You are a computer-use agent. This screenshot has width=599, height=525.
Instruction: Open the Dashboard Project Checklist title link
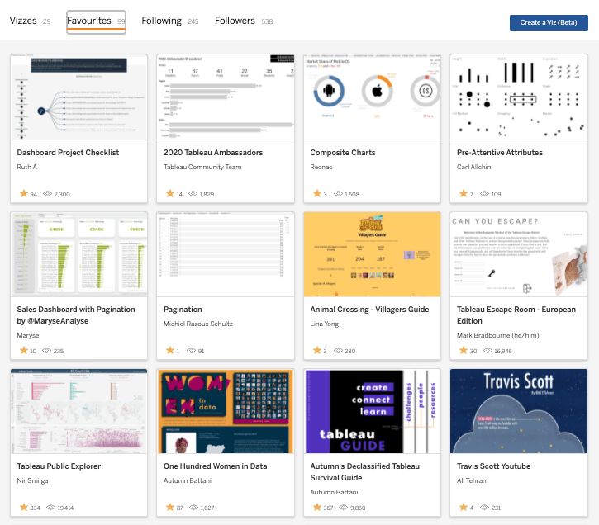68,153
